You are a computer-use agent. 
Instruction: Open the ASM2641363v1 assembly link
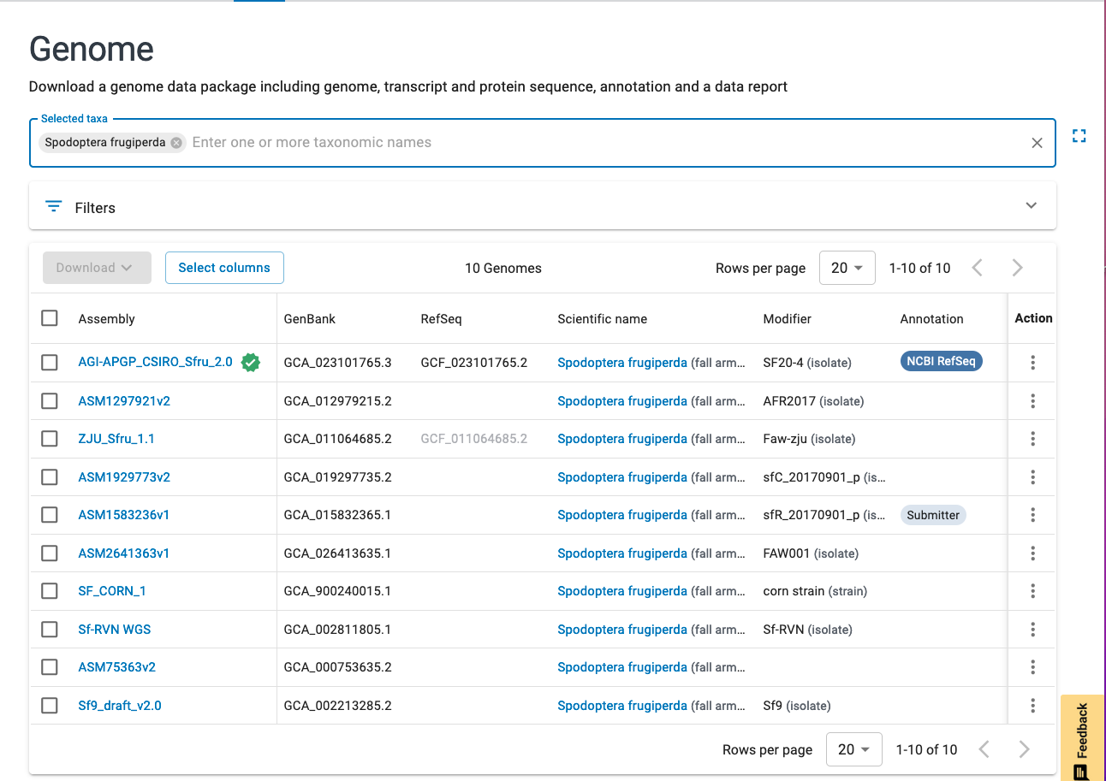coord(124,553)
